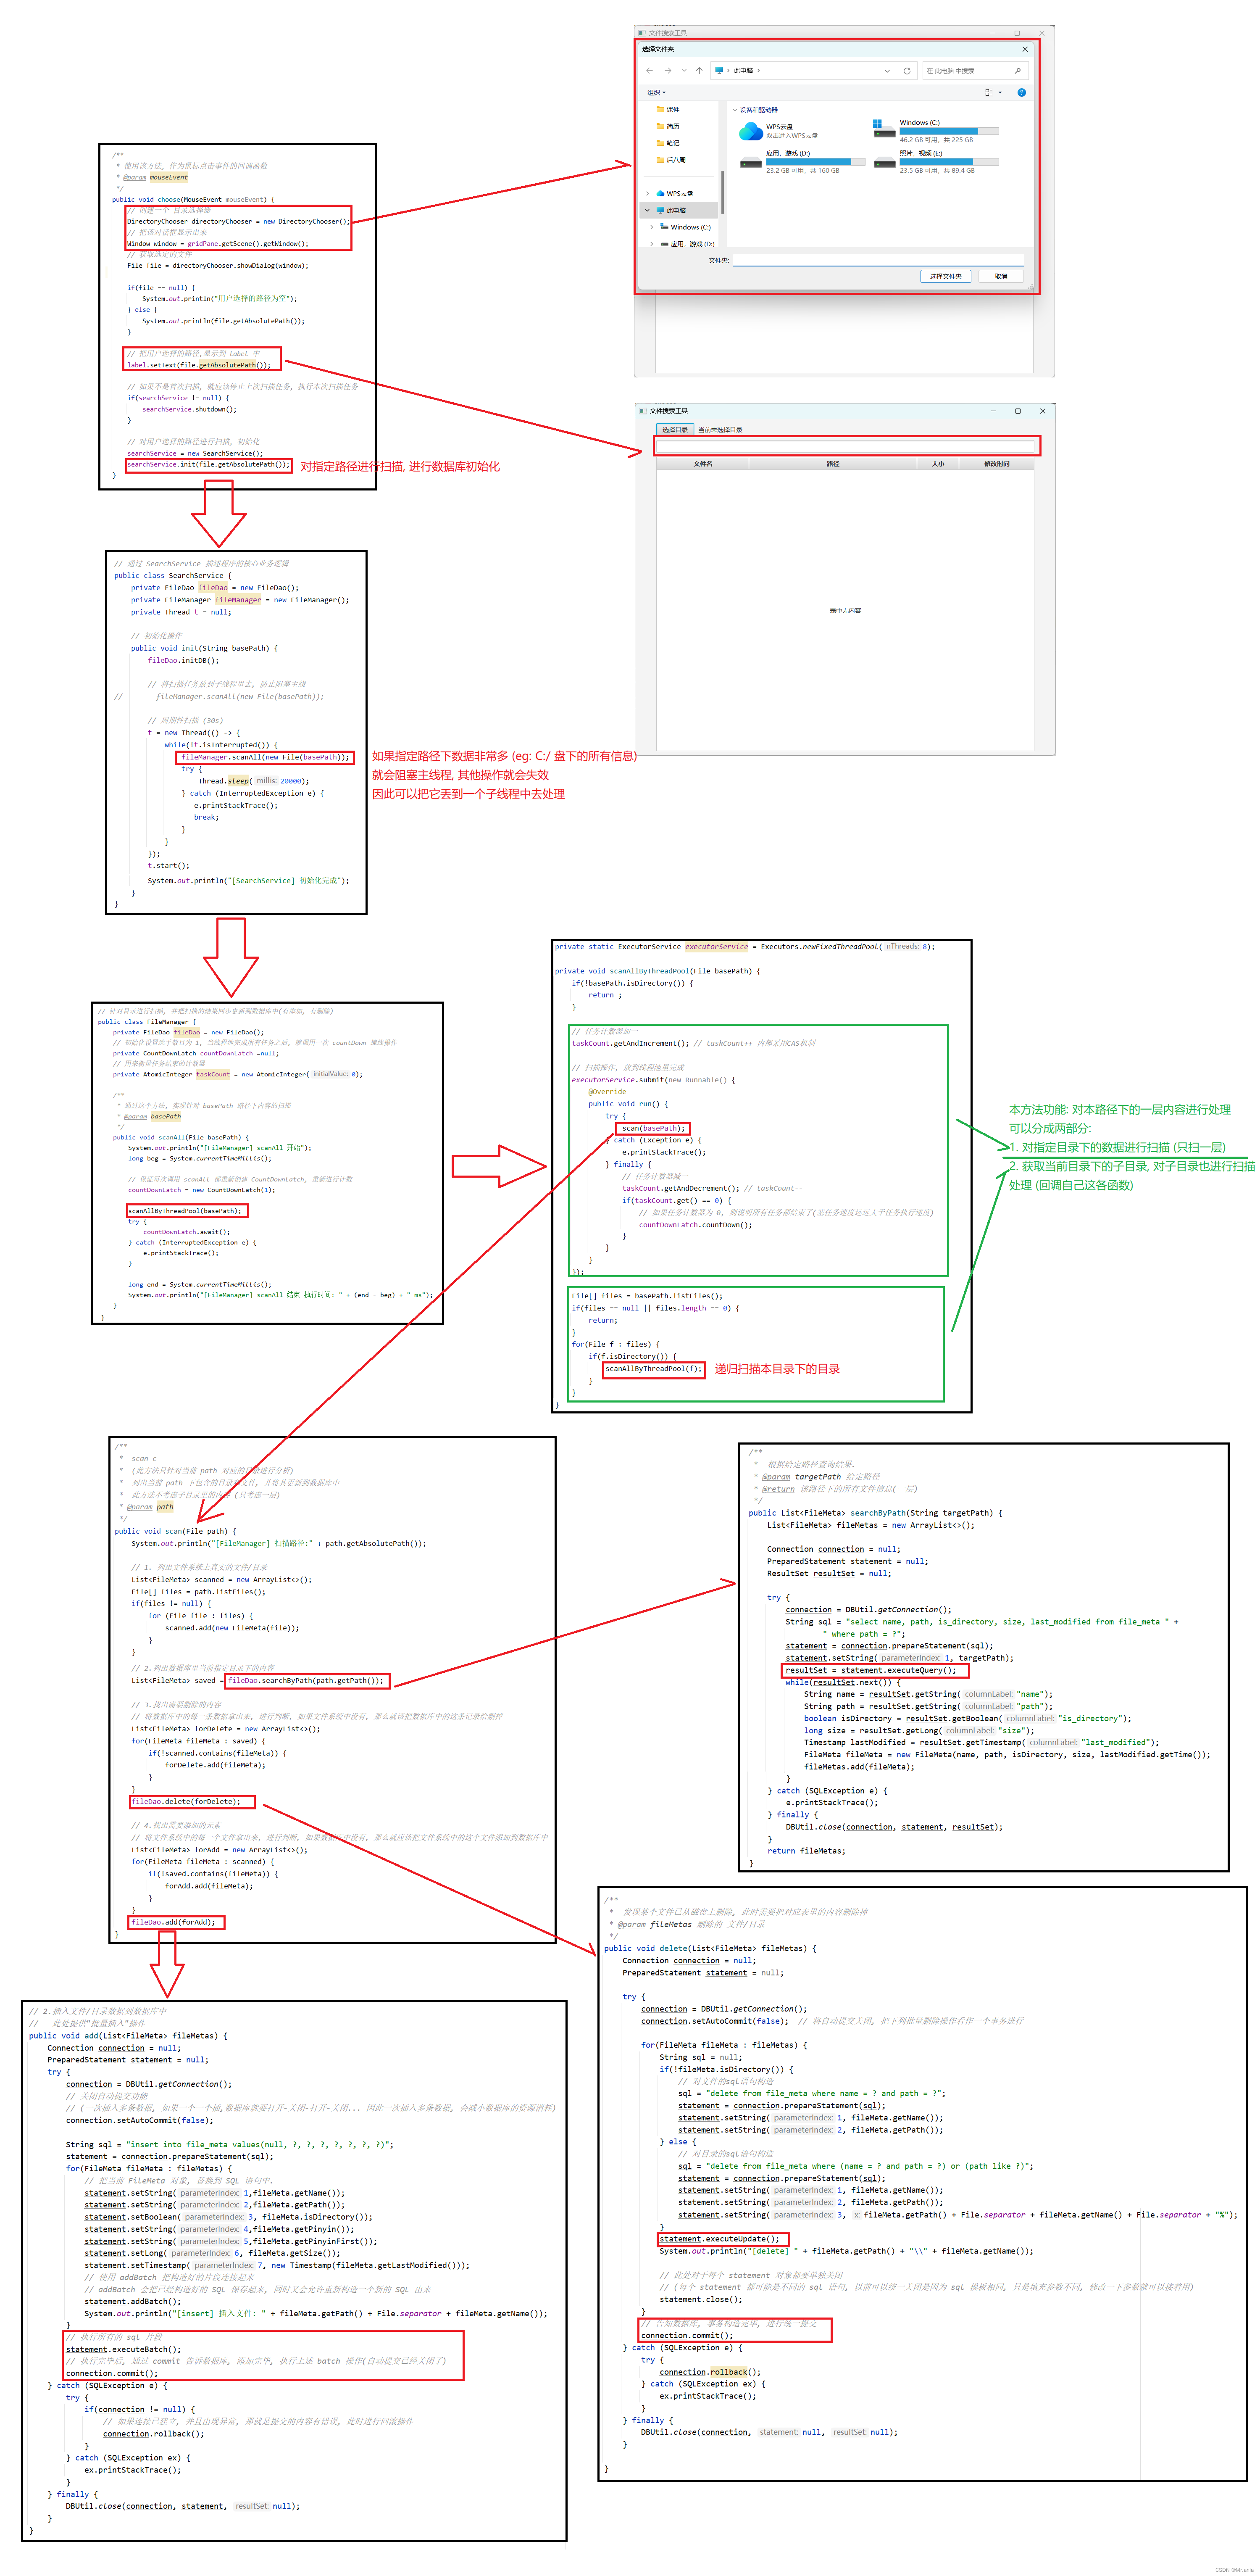Click the 修改时间 column header
The width and height of the screenshot is (1260, 2576).
pos(997,464)
